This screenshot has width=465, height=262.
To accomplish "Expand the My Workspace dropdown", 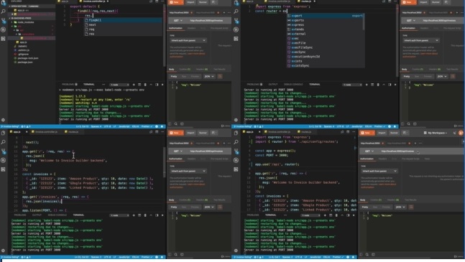I will tap(436, 133).
